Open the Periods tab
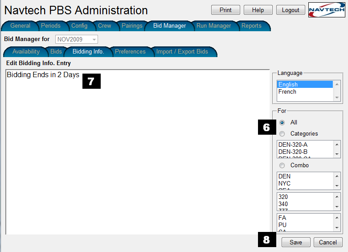348x252 pixels. click(51, 26)
